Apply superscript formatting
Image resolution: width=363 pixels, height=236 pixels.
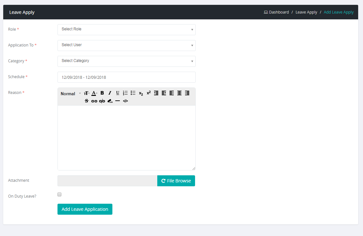pos(149,93)
